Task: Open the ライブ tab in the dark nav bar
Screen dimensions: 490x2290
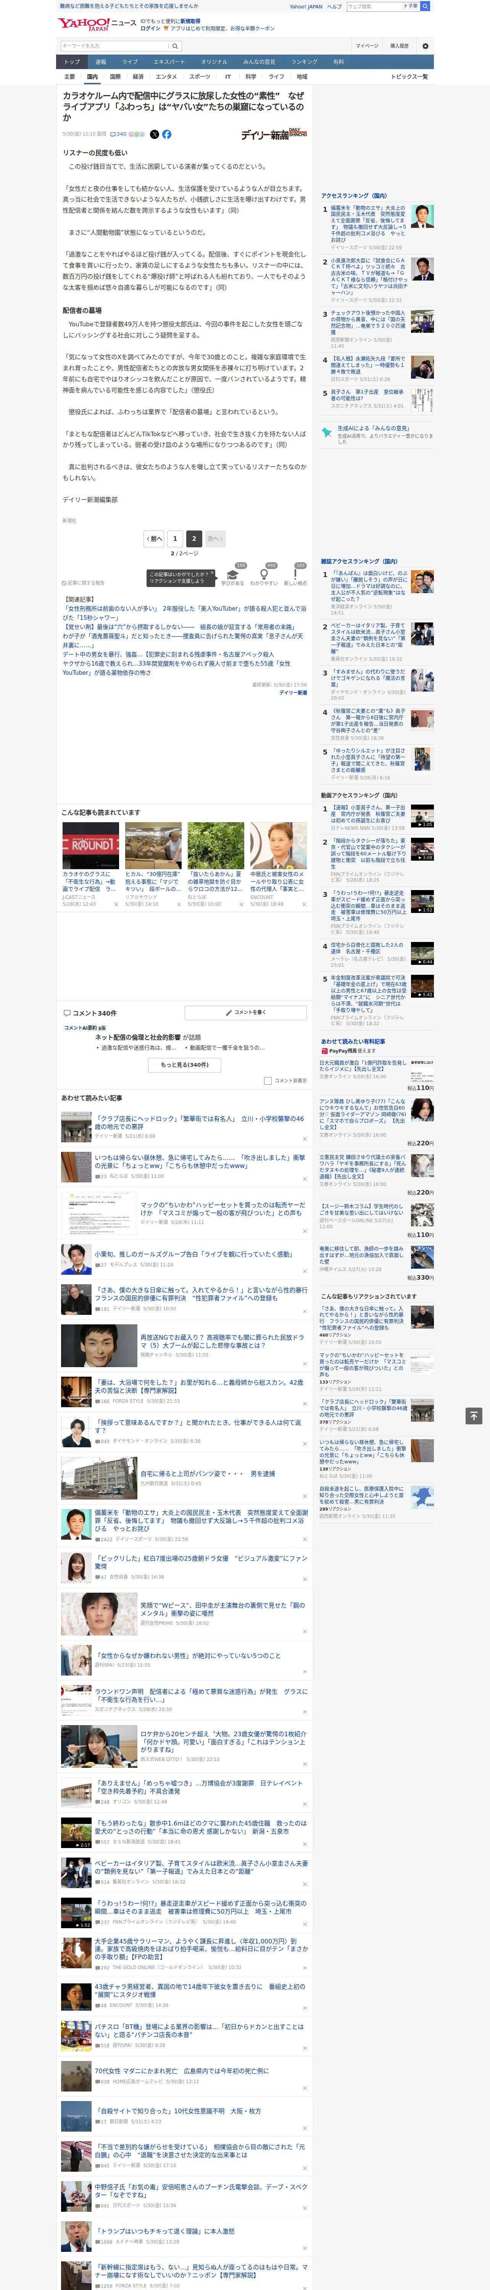Action: (x=130, y=62)
